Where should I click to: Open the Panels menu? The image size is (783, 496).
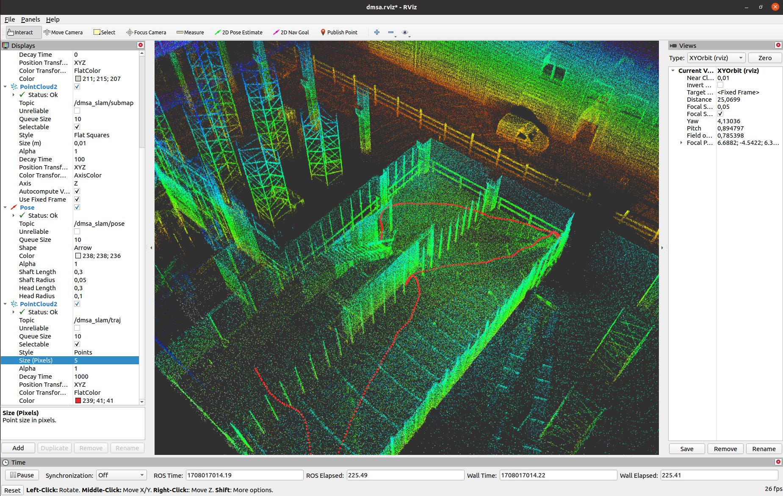30,19
